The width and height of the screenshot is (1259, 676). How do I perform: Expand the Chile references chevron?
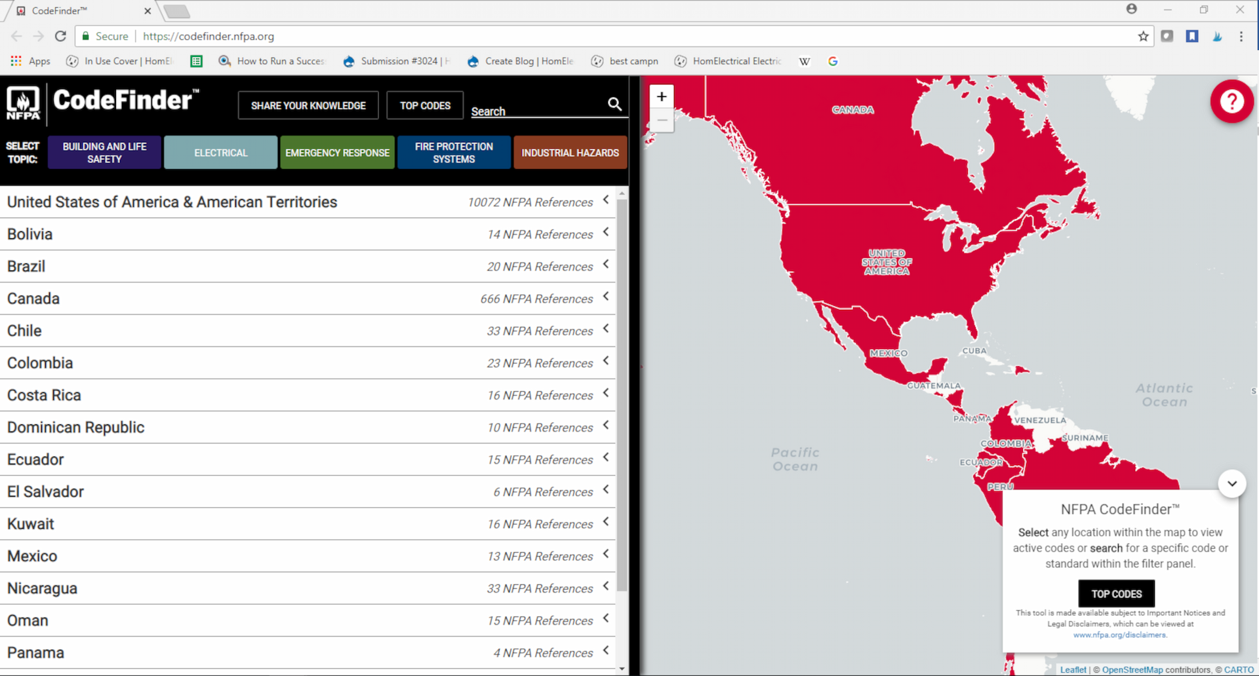(606, 328)
